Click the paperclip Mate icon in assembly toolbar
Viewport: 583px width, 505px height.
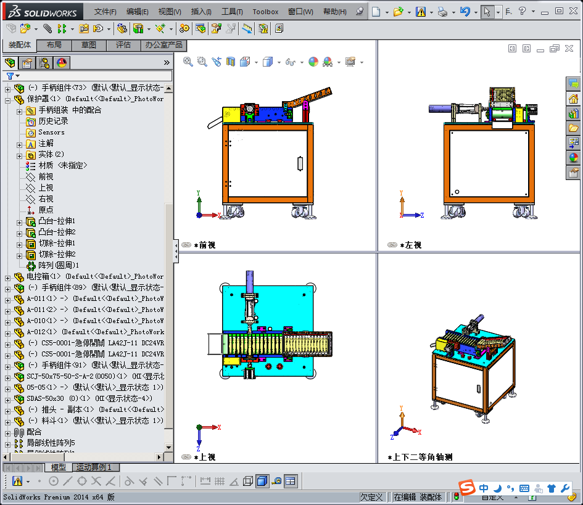tap(48, 28)
